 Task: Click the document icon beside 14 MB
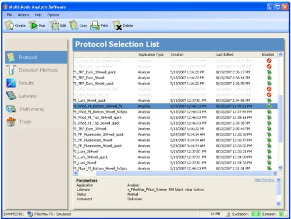click(228, 214)
